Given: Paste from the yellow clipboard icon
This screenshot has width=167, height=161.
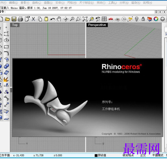Looking at the screenshot, I should [46, 19].
